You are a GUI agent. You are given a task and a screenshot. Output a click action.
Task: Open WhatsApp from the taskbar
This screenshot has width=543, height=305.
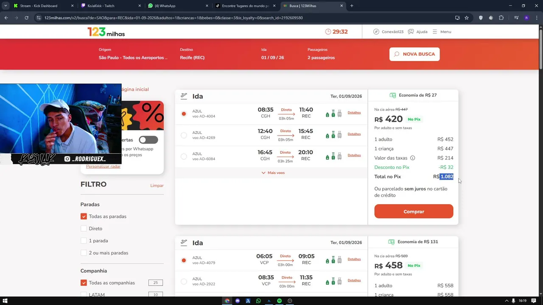[x=258, y=301]
